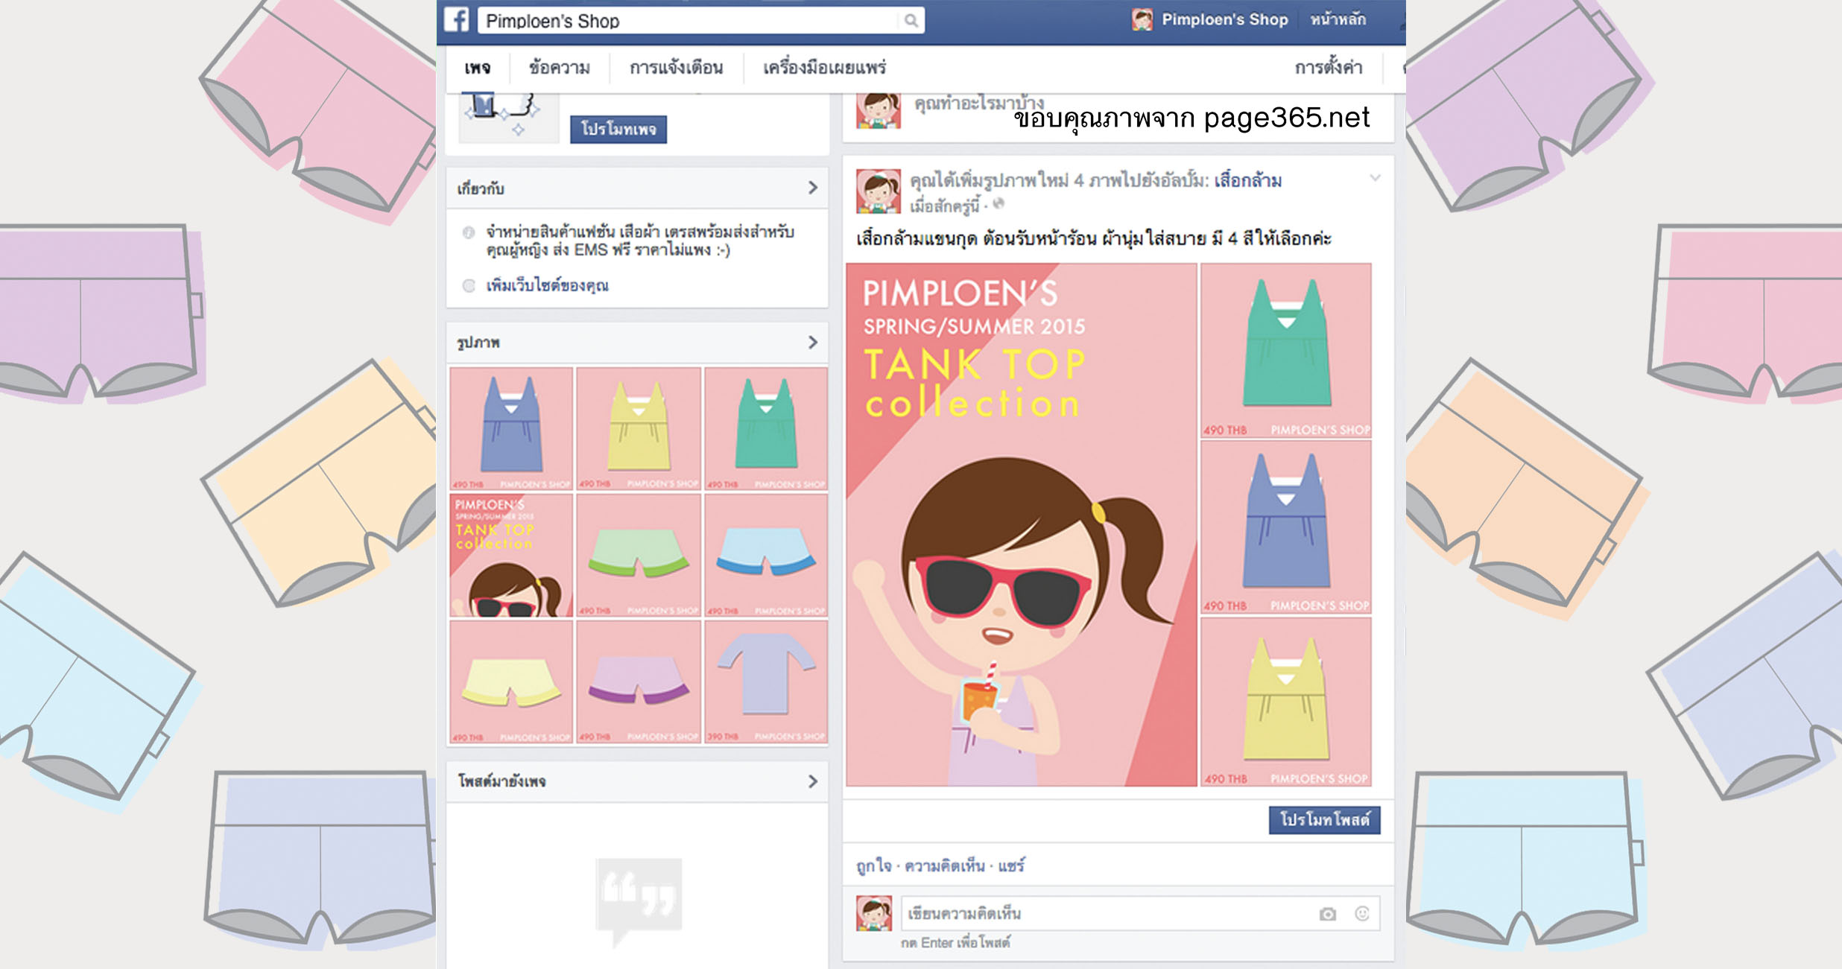
Task: Open the การตั้งค่า settings tab
Action: (x=1329, y=68)
